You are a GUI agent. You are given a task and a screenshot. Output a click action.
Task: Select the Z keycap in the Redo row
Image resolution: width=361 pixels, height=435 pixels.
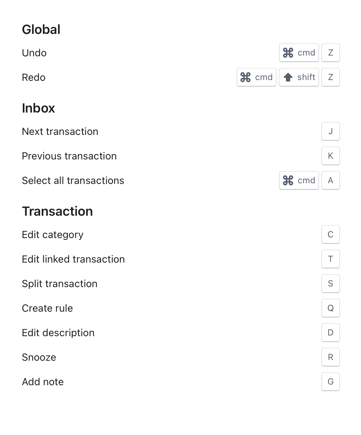330,77
